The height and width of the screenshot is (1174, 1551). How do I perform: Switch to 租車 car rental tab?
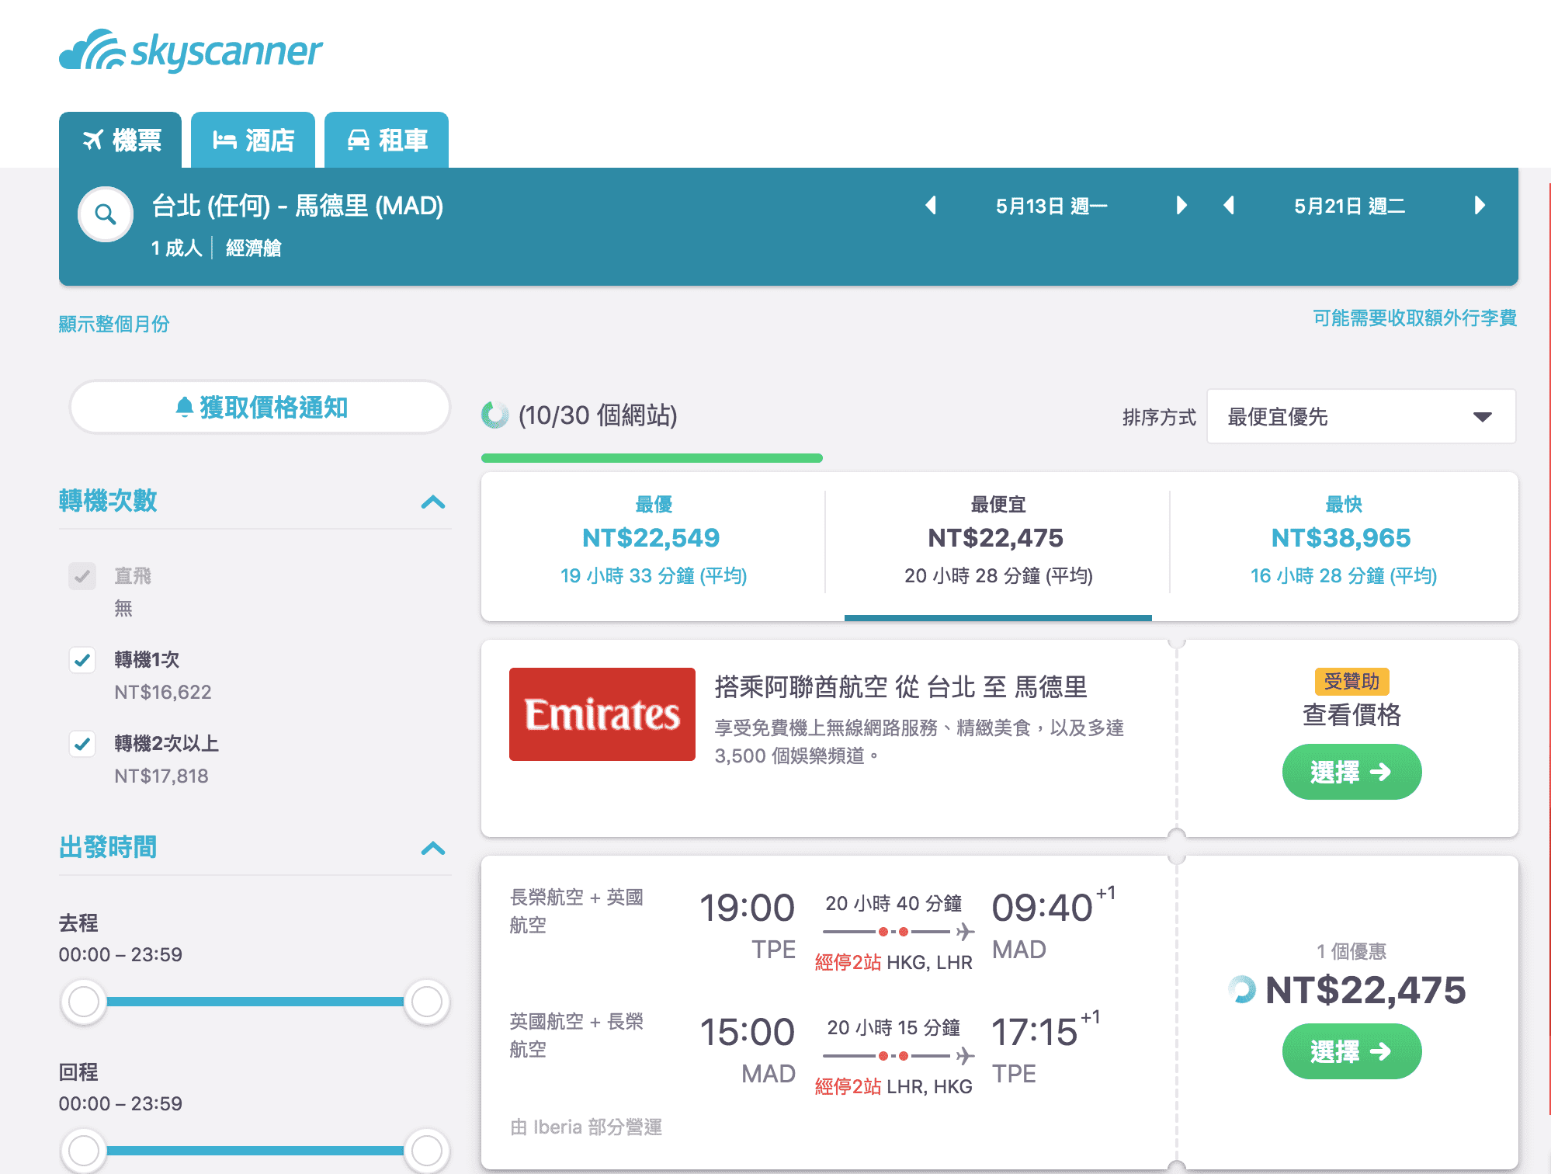pos(387,140)
